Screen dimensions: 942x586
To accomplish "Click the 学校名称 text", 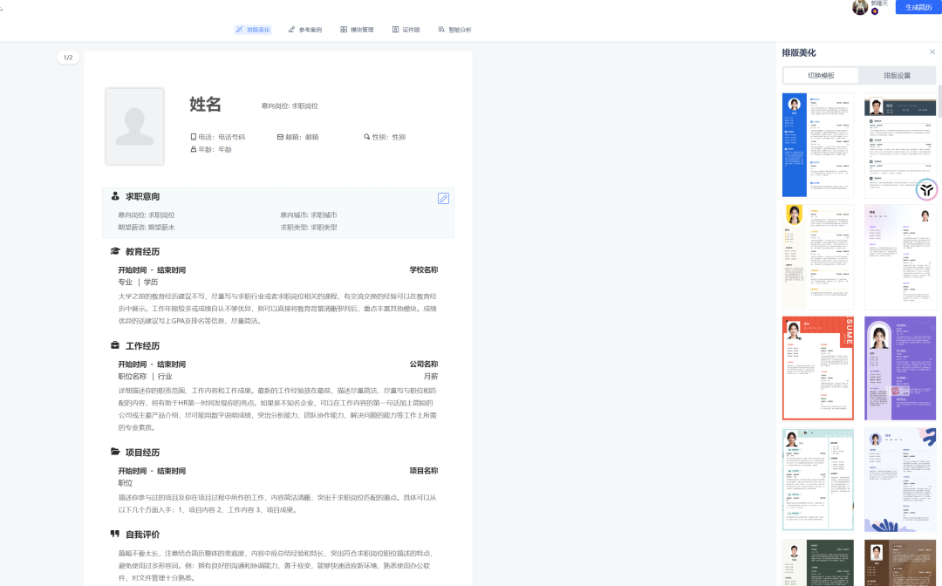I will click(424, 270).
